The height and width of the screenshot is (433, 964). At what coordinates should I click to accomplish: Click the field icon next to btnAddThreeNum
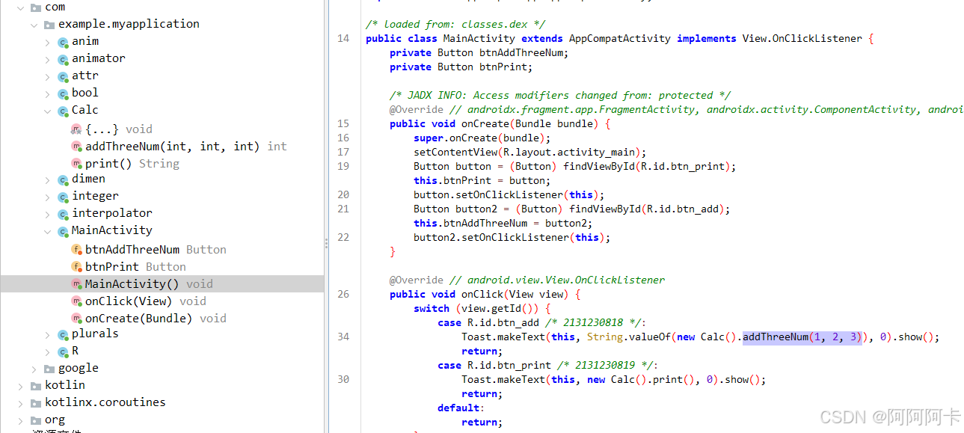pos(76,250)
